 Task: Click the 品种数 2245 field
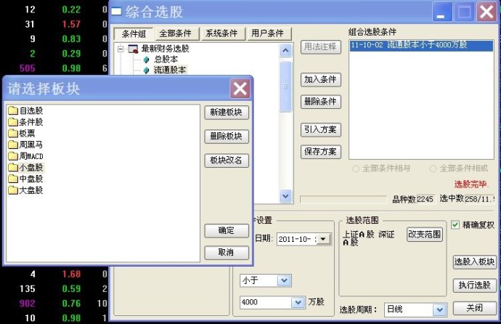(425, 199)
